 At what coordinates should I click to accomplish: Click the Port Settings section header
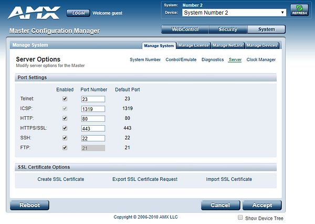tap(145, 77)
